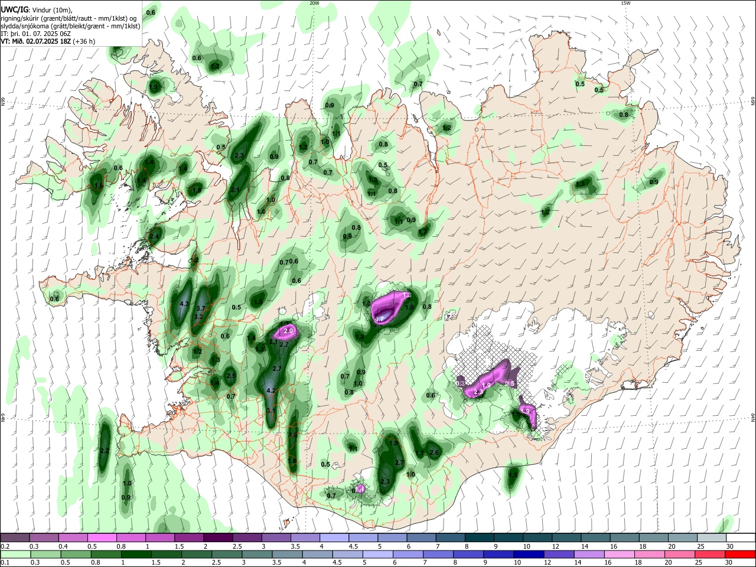Pick the bright pink 0.5 swatch on upper scale
The width and height of the screenshot is (756, 567).
[102, 538]
